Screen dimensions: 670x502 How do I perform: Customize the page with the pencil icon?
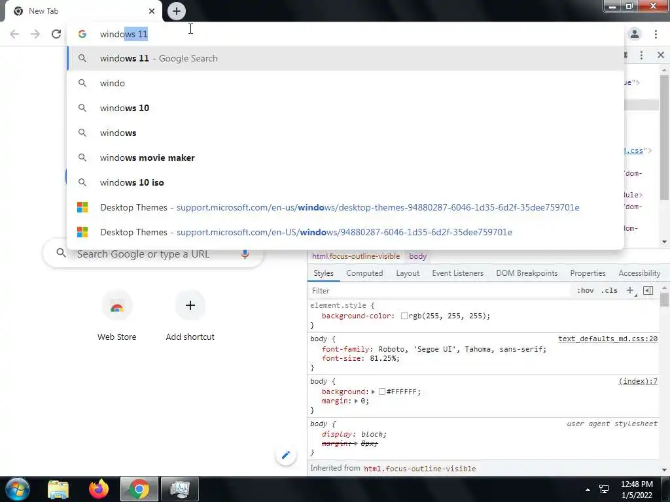pyautogui.click(x=286, y=455)
